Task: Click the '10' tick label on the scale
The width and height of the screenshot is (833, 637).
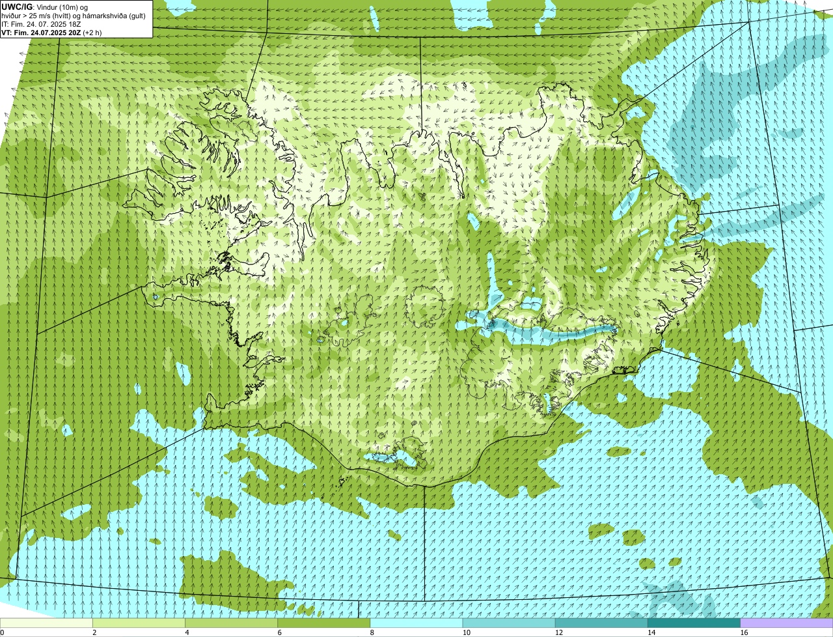Action: [x=467, y=632]
